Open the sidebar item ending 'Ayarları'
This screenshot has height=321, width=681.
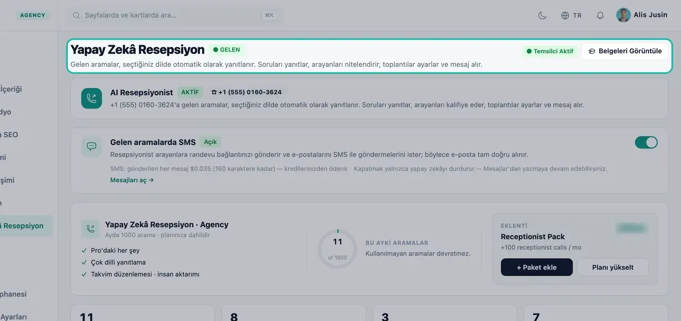(13, 317)
